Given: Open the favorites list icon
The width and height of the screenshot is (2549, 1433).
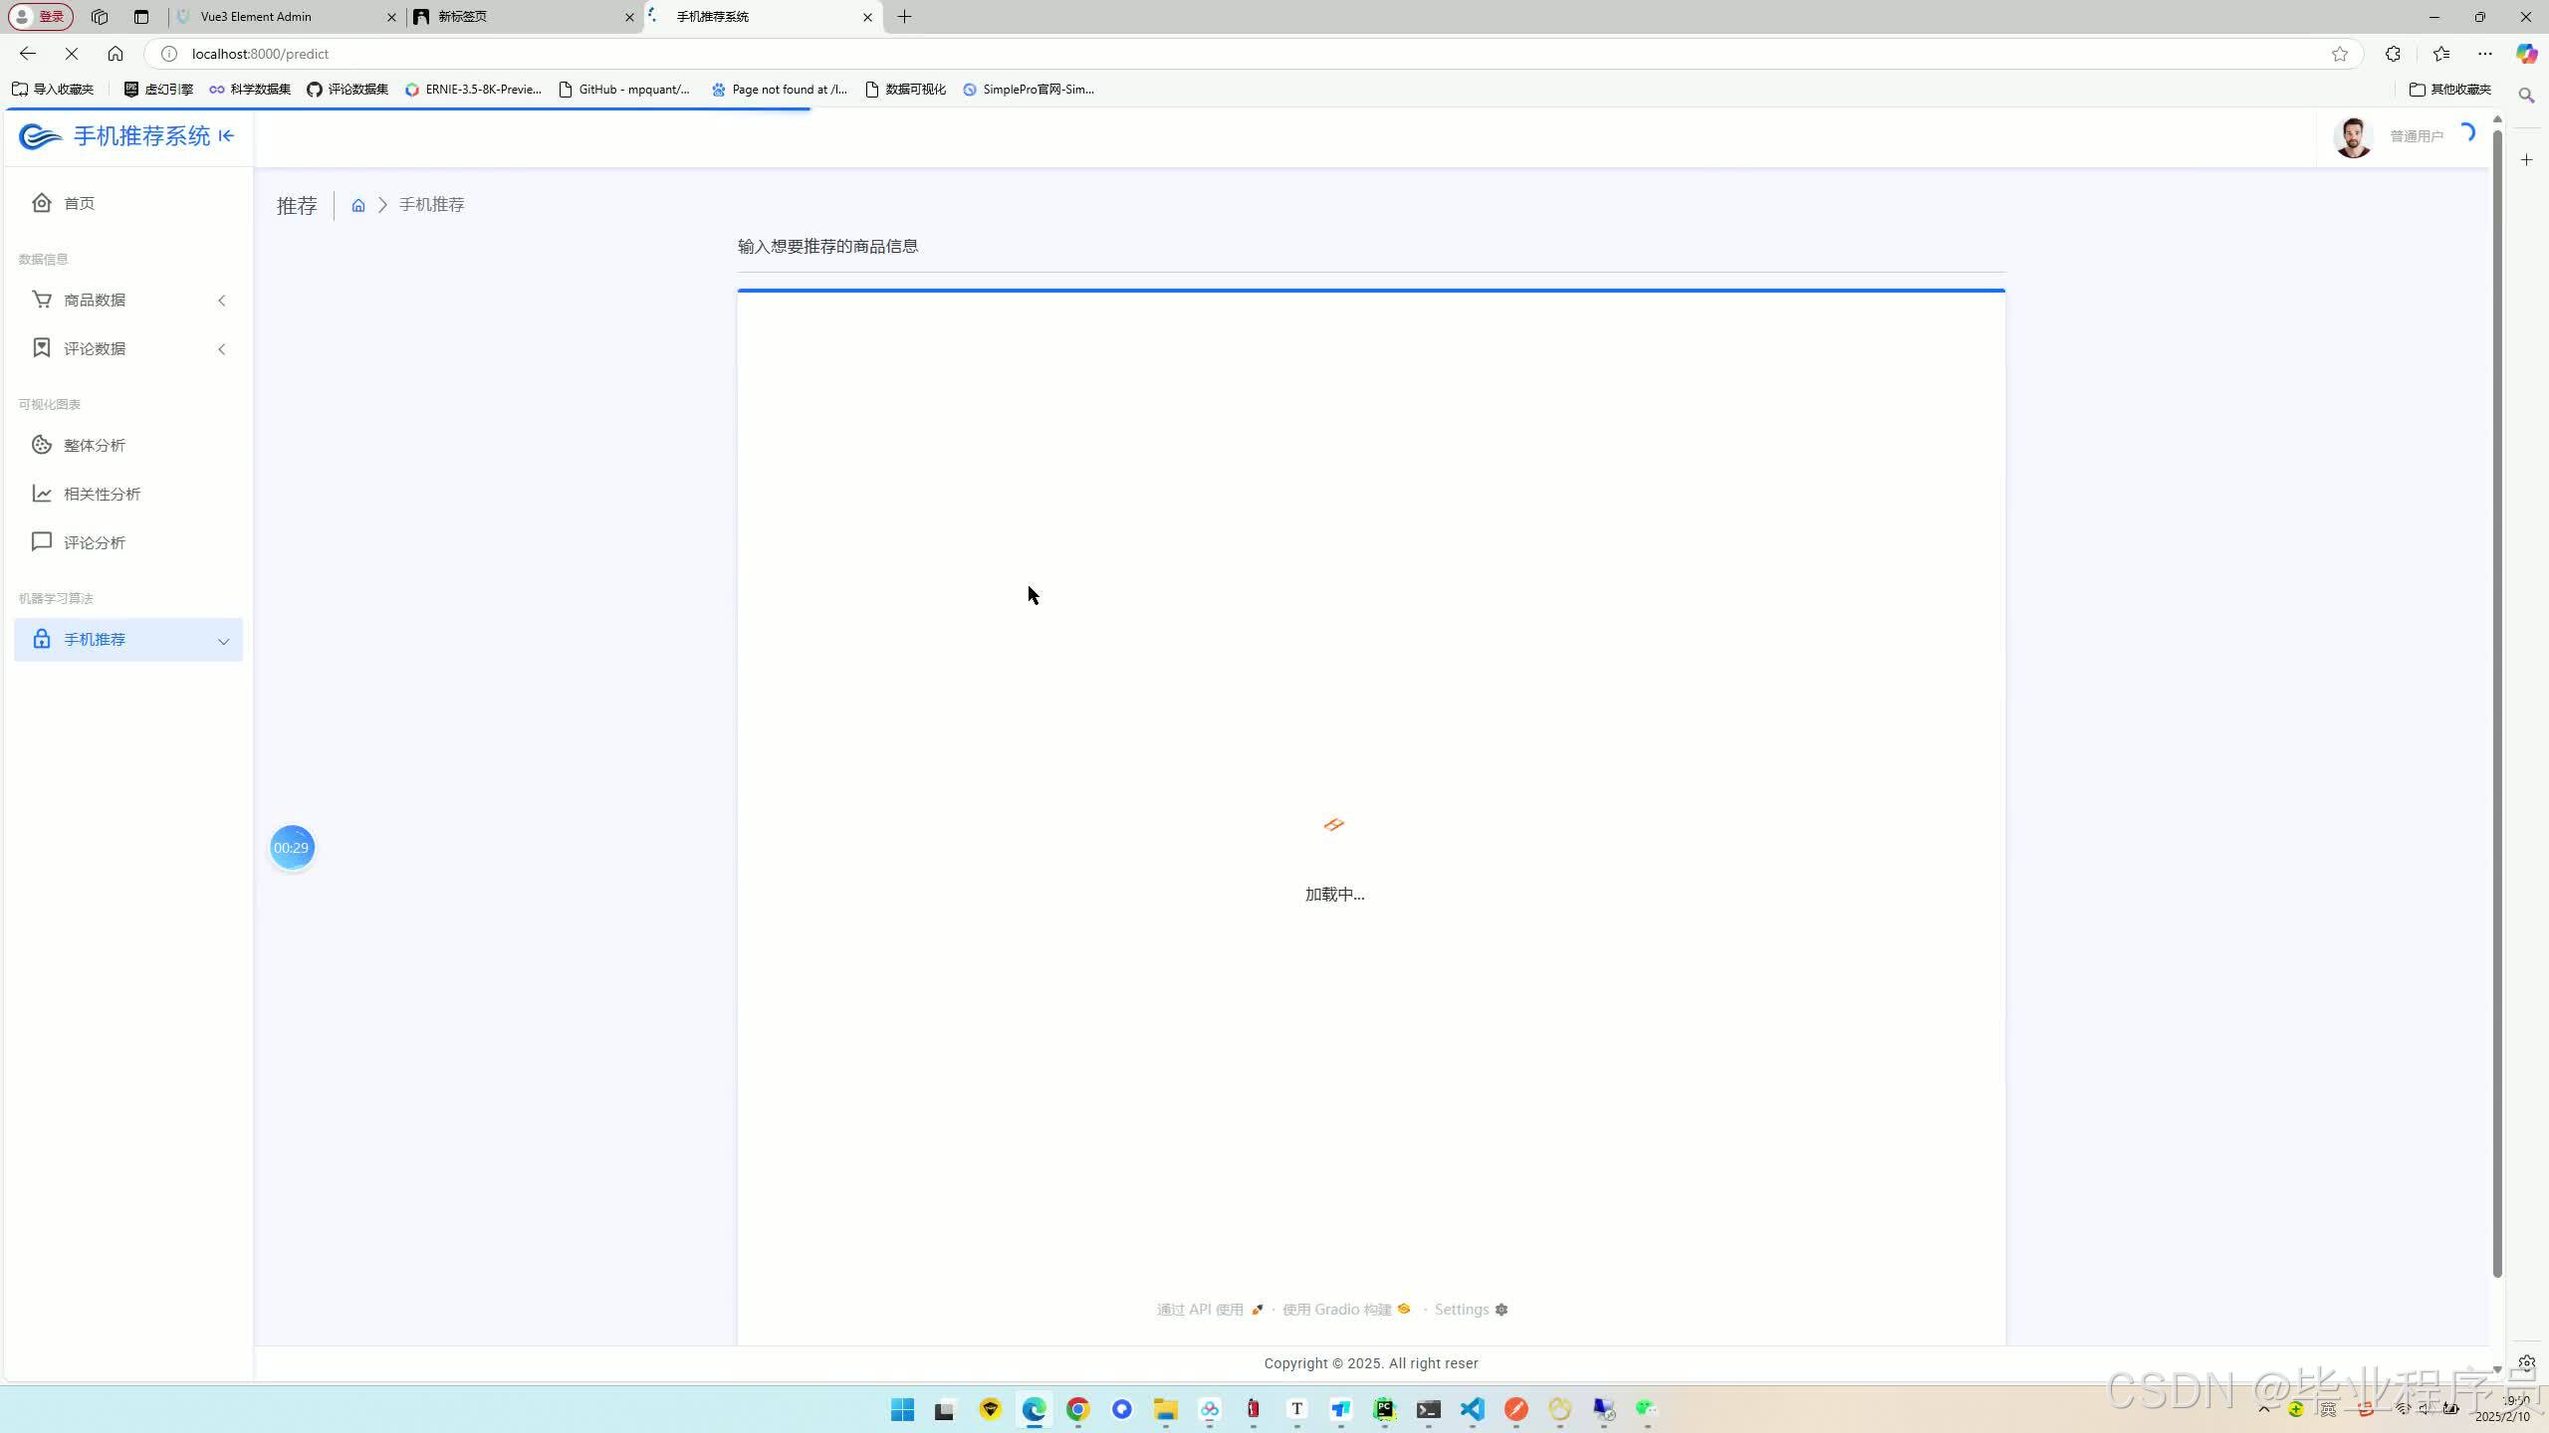Looking at the screenshot, I should 2441,54.
